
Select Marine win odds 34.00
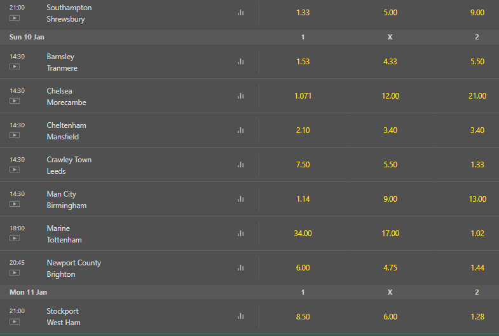click(x=303, y=234)
